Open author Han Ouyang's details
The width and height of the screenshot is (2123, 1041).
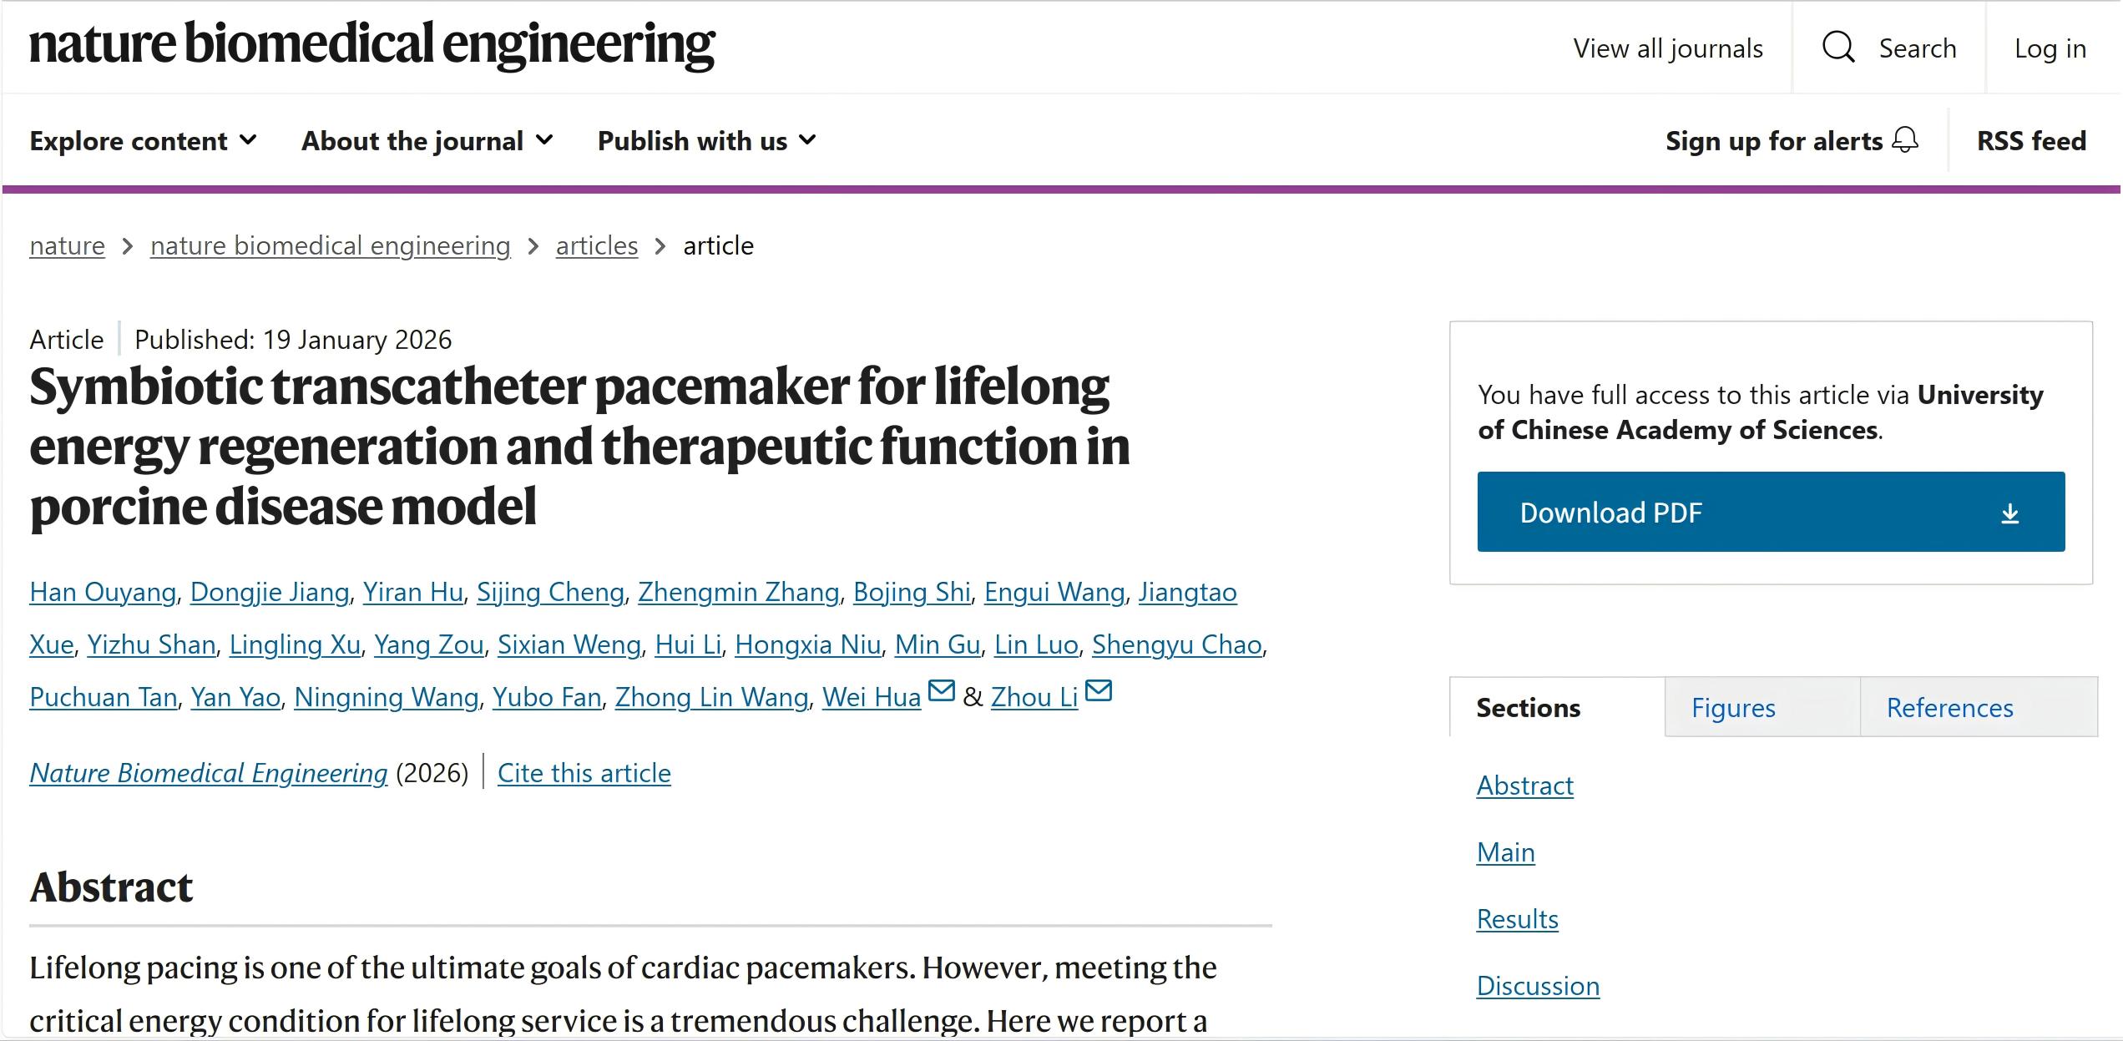103,592
